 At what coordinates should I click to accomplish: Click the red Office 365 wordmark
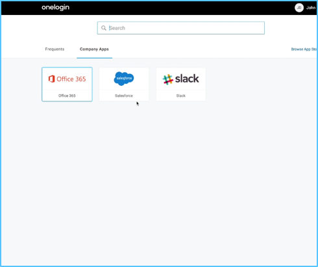(71, 79)
